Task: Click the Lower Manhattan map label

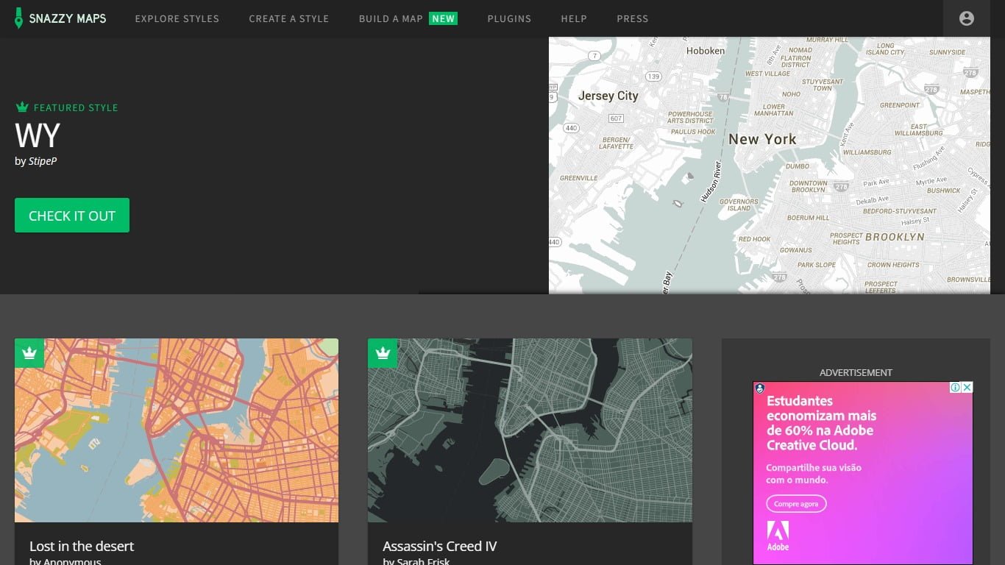Action: tap(774, 110)
